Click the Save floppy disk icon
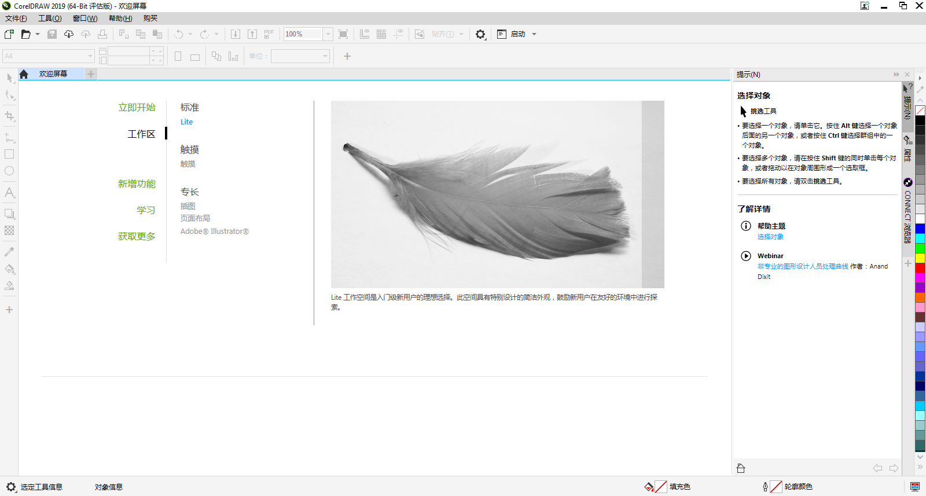 pyautogui.click(x=52, y=34)
